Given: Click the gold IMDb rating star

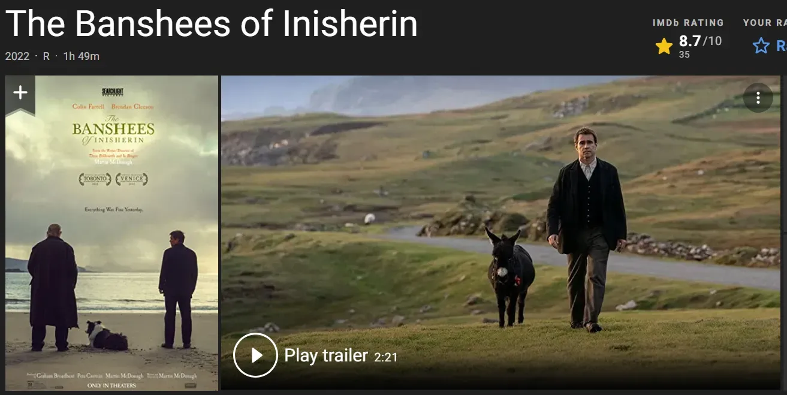Looking at the screenshot, I should click(x=664, y=46).
